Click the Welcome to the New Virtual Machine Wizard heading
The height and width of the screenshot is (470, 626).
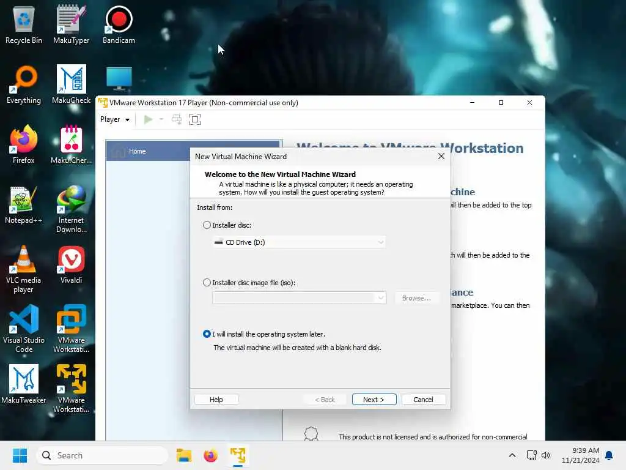[x=280, y=174]
